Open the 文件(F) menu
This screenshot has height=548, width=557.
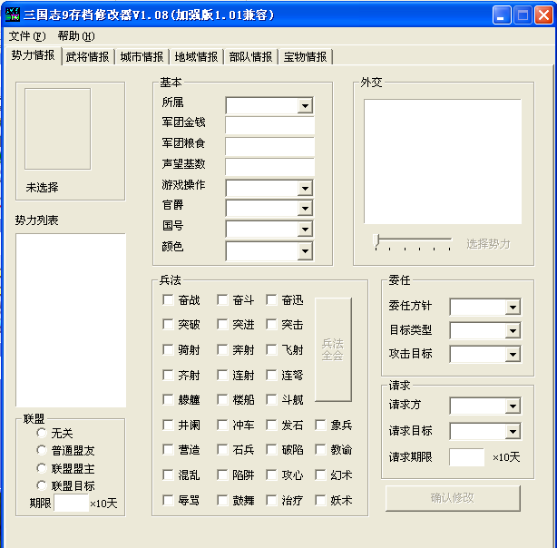point(27,36)
